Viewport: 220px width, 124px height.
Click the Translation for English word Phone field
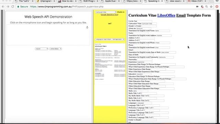[163, 43]
